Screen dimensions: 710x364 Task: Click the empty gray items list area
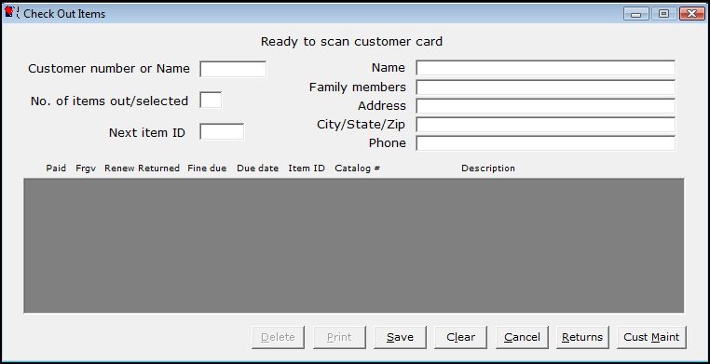(354, 245)
